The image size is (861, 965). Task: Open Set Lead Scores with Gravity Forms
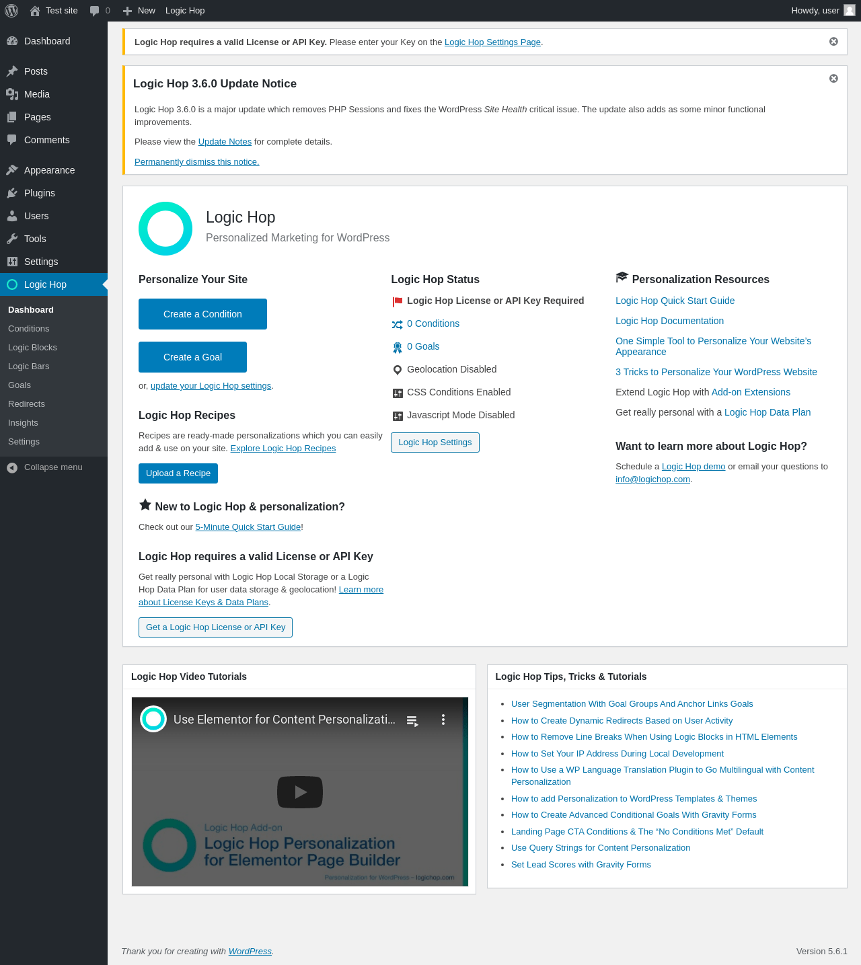point(581,865)
